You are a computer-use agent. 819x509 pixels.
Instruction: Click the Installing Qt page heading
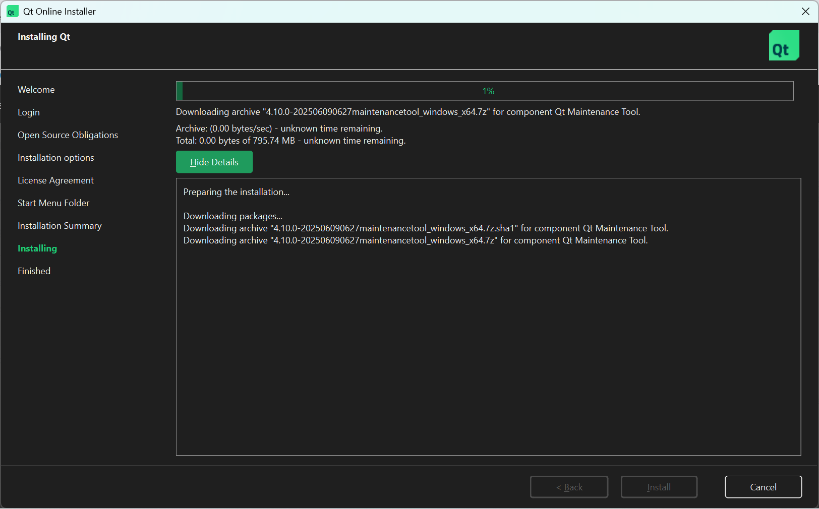pos(44,37)
